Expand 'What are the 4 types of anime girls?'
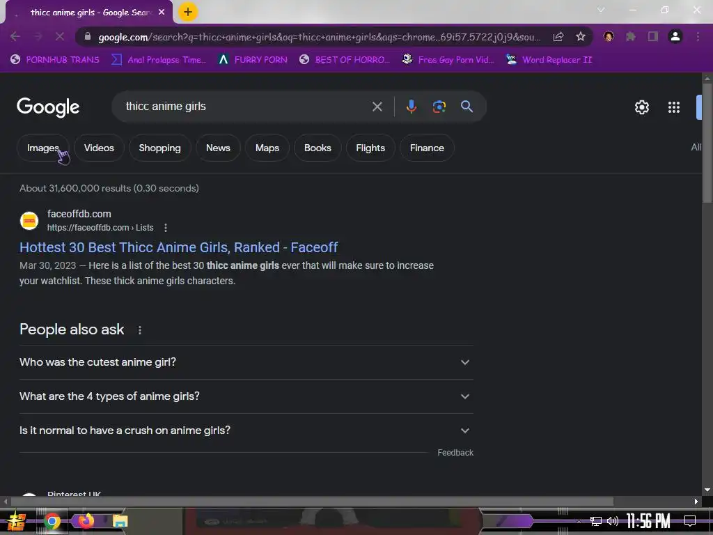The image size is (713, 535). point(246,396)
